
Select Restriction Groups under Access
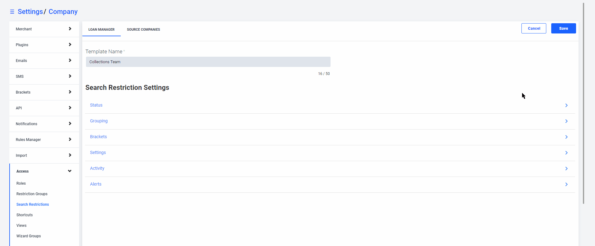[32, 194]
